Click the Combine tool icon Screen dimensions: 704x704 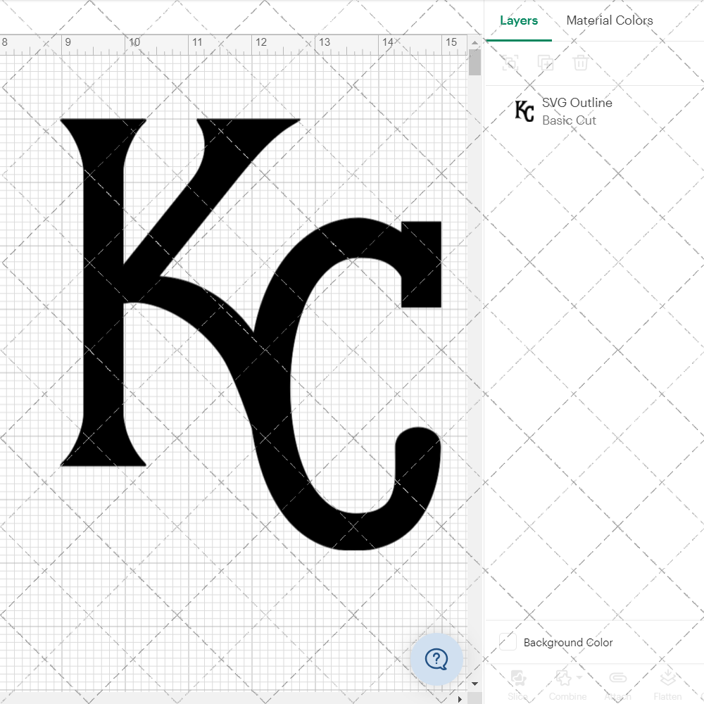563,678
